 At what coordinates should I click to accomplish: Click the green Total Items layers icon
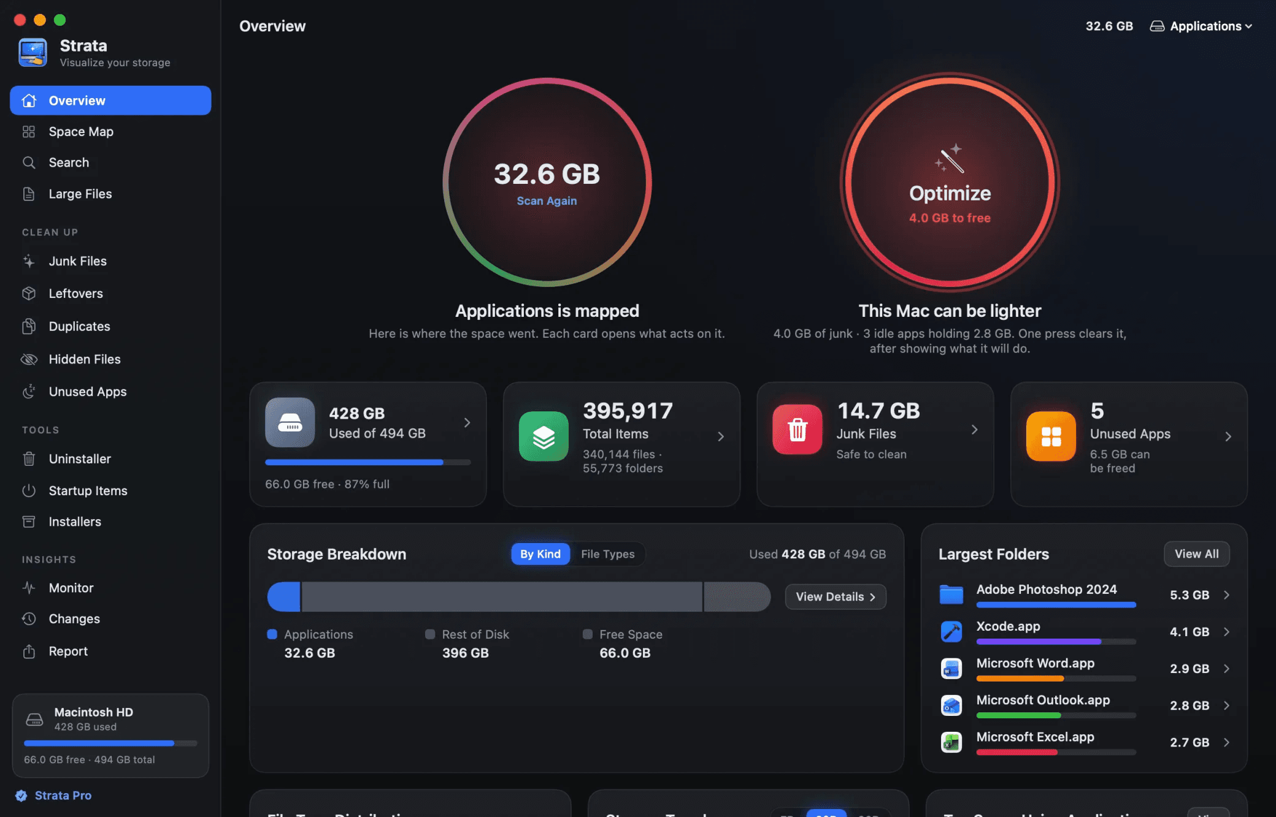coord(544,436)
